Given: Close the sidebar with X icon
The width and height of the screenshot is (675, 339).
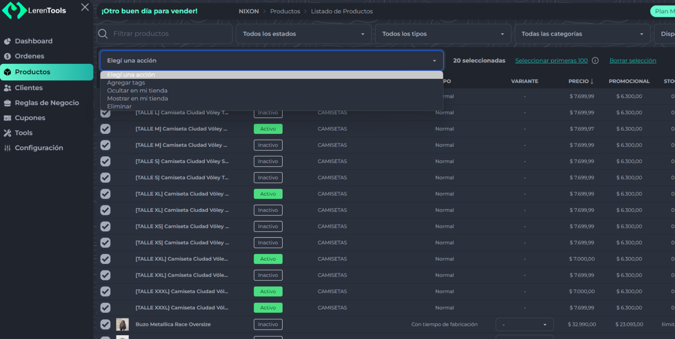Looking at the screenshot, I should click(85, 7).
